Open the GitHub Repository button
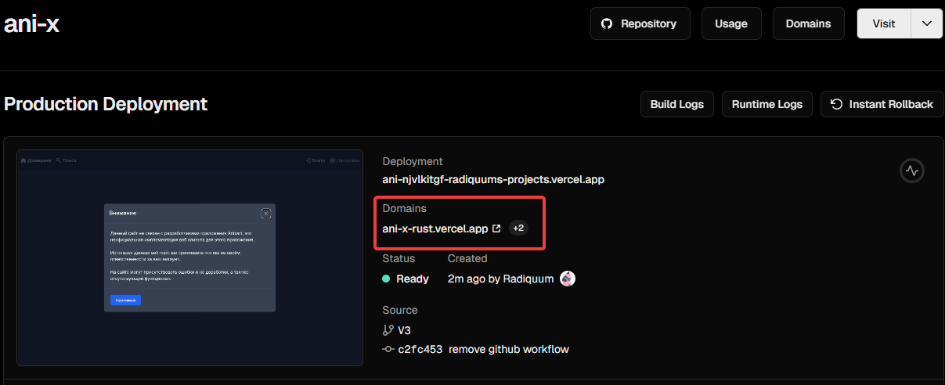The height and width of the screenshot is (385, 945). click(x=640, y=23)
